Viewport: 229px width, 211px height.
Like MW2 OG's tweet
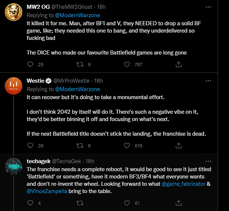(x=127, y=64)
